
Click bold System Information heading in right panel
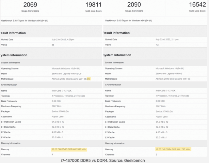click(117, 55)
